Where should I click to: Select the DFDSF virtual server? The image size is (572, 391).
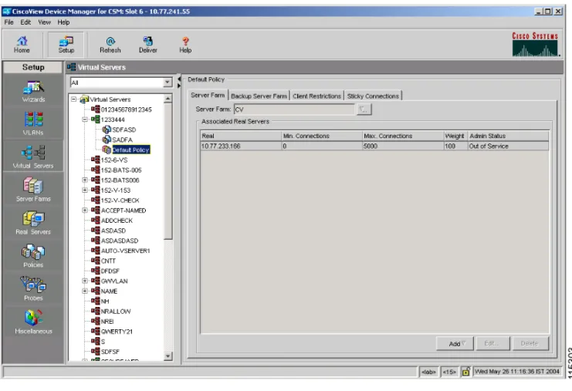coord(110,271)
